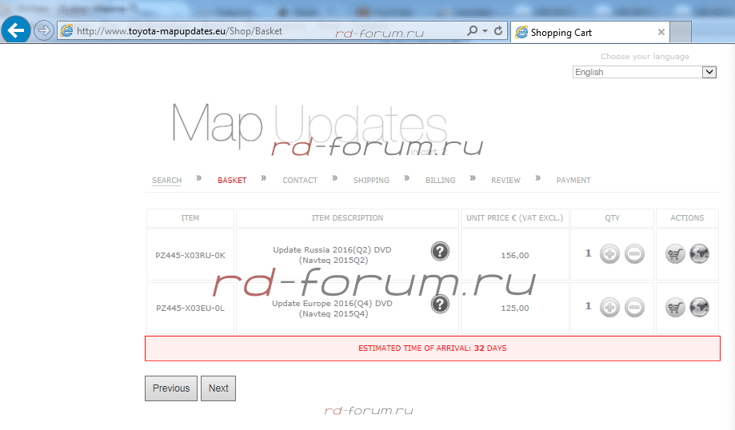The image size is (735, 430).
Task: Open the address bar autocomplete dropdown arrow
Action: 485,31
